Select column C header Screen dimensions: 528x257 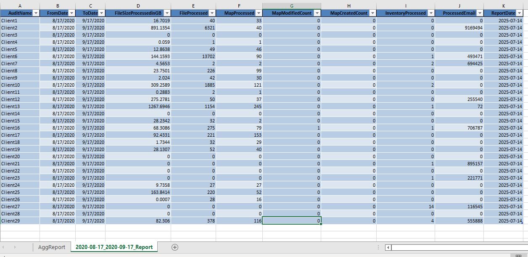pyautogui.click(x=90, y=6)
